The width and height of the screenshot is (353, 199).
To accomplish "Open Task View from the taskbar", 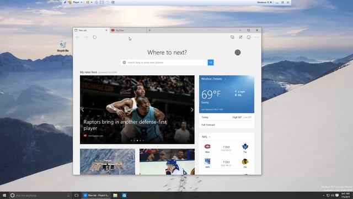I will point(77,195).
